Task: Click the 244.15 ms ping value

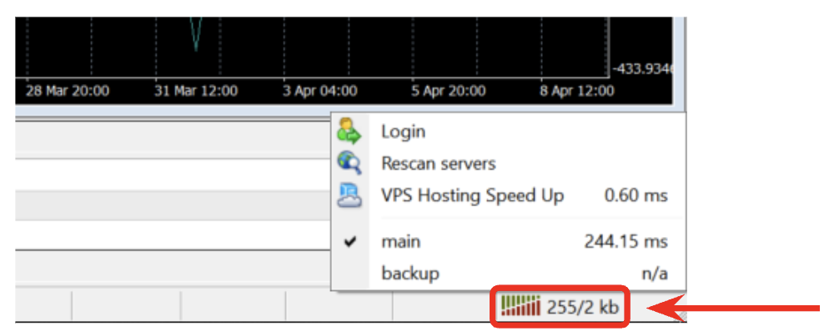Action: [x=626, y=242]
